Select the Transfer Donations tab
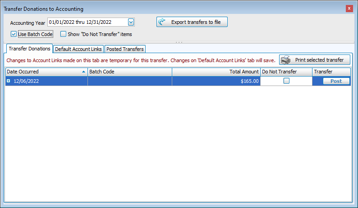The image size is (358, 208). 28,49
